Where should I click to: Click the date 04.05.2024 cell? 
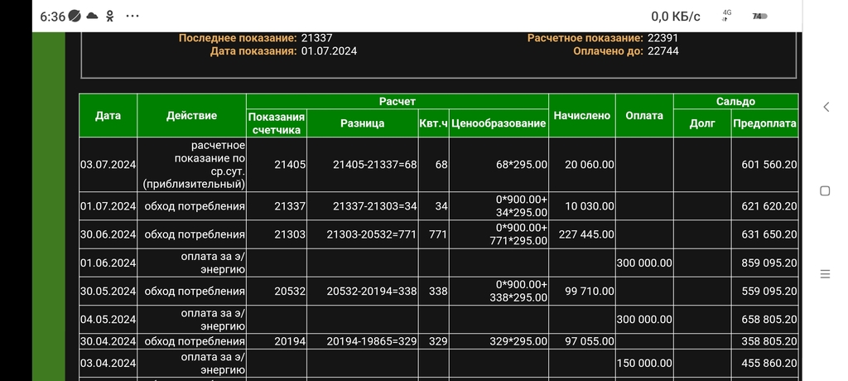(108, 320)
